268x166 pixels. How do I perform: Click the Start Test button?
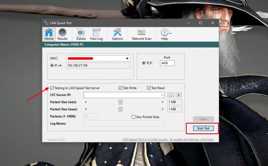pos(203,128)
